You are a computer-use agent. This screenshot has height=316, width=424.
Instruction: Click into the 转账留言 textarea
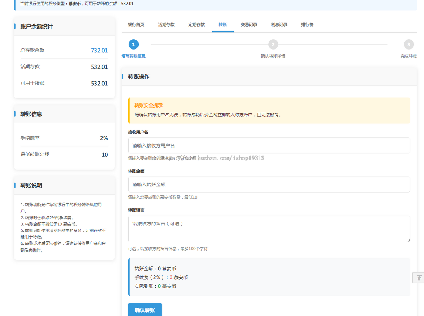point(269,229)
